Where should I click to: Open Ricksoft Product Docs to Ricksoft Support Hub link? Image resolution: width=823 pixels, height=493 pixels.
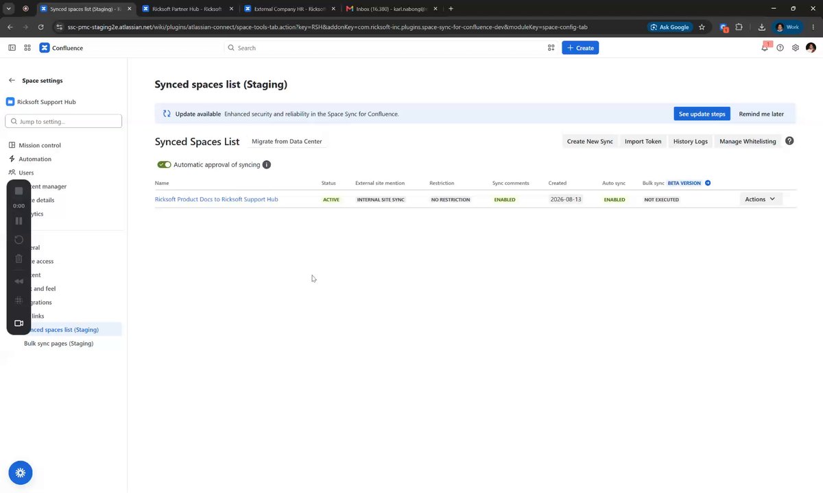[216, 199]
